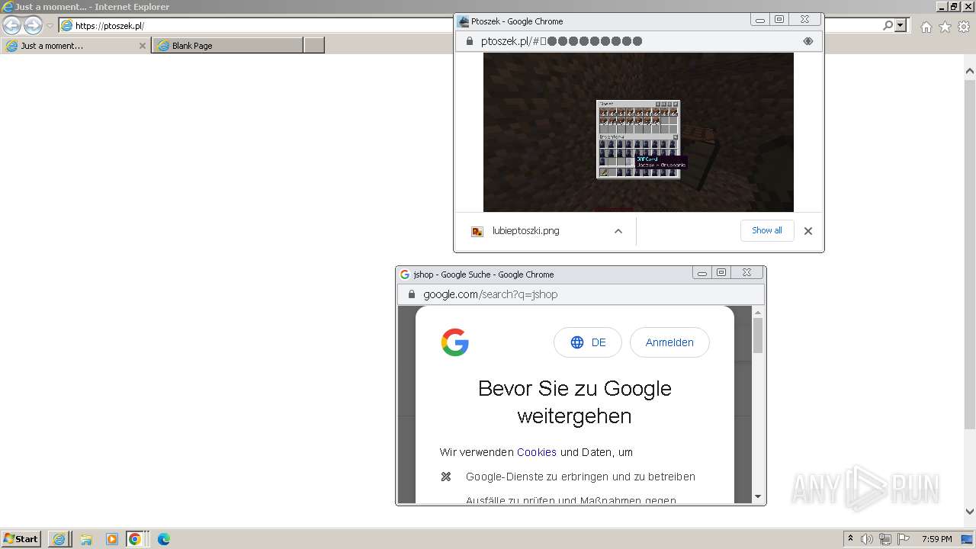Click the Google Chrome window scrollbar up arrow
Image resolution: width=976 pixels, height=549 pixels.
point(758,312)
